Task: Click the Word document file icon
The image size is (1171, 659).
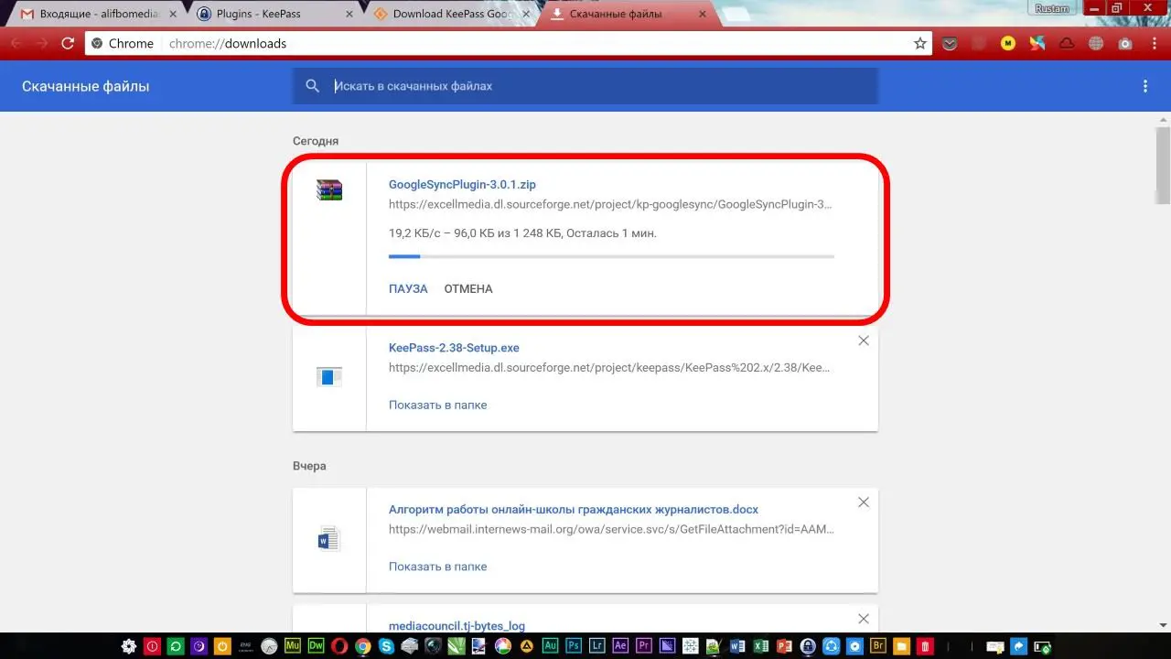Action: [x=329, y=539]
